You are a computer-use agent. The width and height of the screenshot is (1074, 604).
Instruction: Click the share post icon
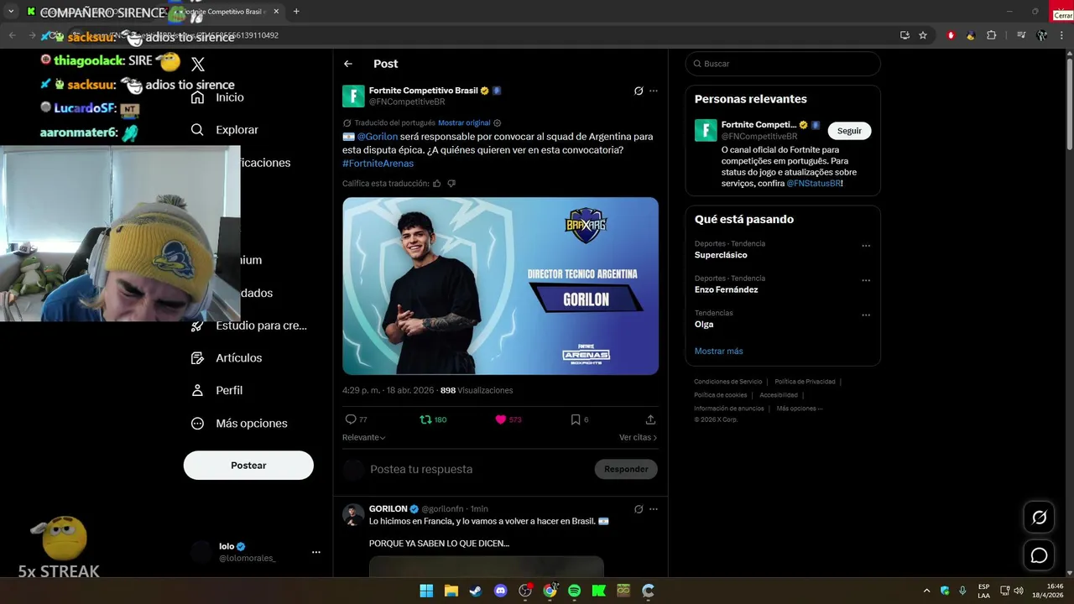650,419
